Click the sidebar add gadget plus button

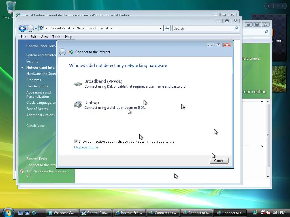coord(268,6)
